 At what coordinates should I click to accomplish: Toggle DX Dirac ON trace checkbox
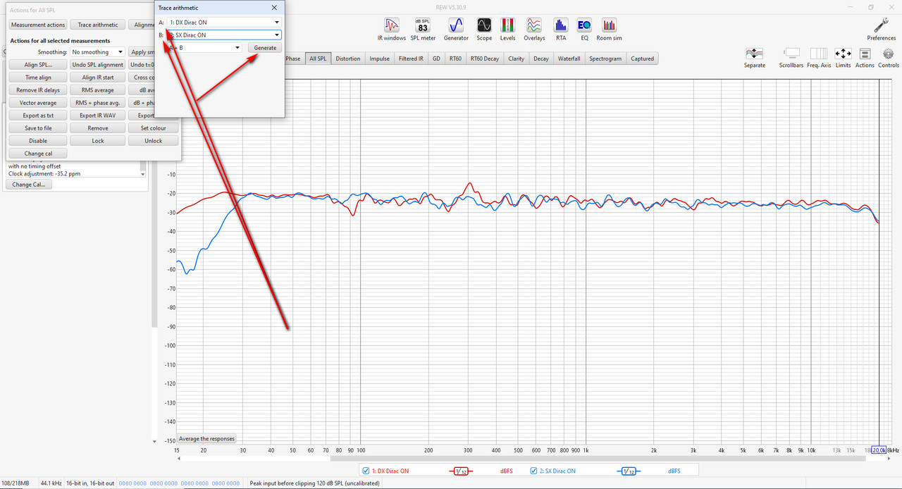(x=366, y=471)
